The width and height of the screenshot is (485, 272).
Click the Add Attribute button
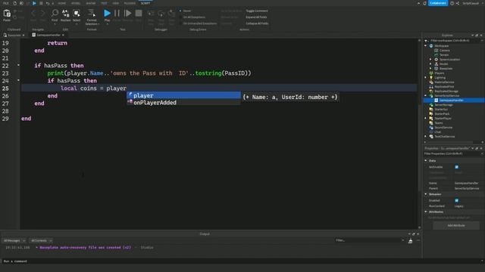[x=456, y=225]
